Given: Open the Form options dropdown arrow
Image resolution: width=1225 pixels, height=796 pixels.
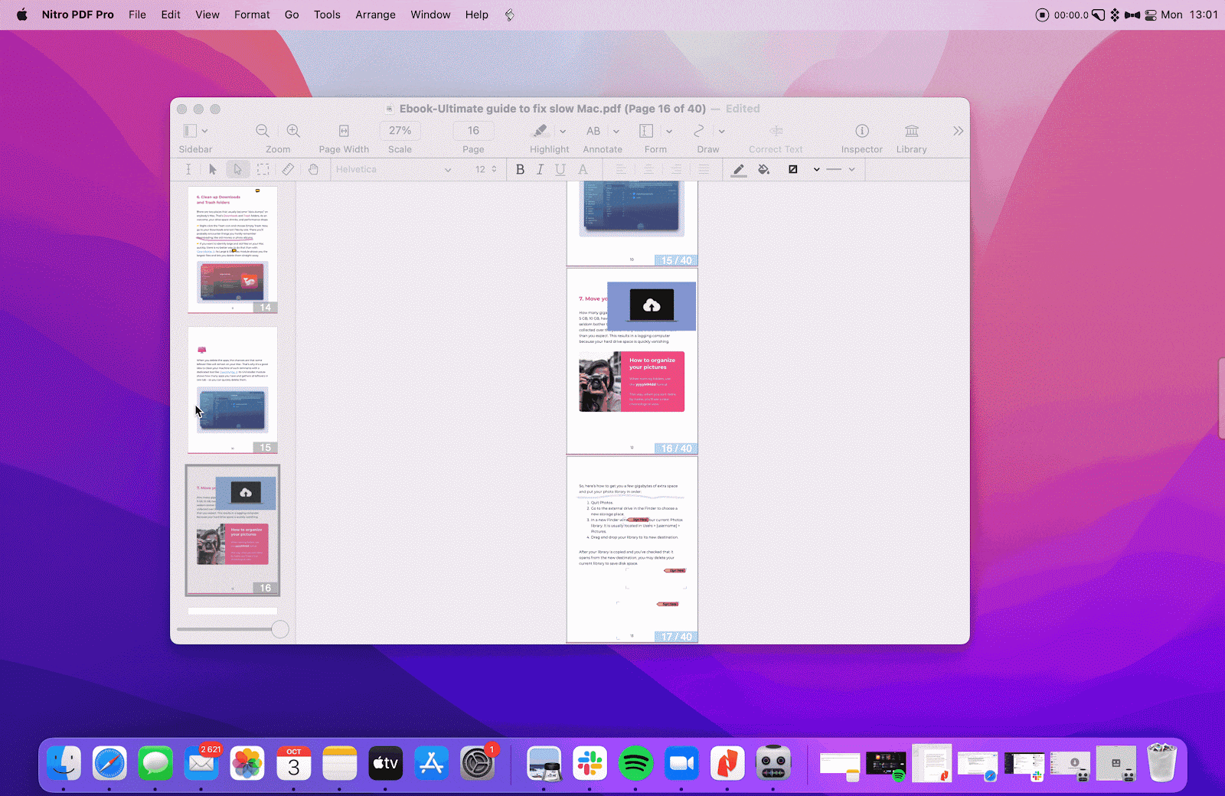Looking at the screenshot, I should (669, 132).
